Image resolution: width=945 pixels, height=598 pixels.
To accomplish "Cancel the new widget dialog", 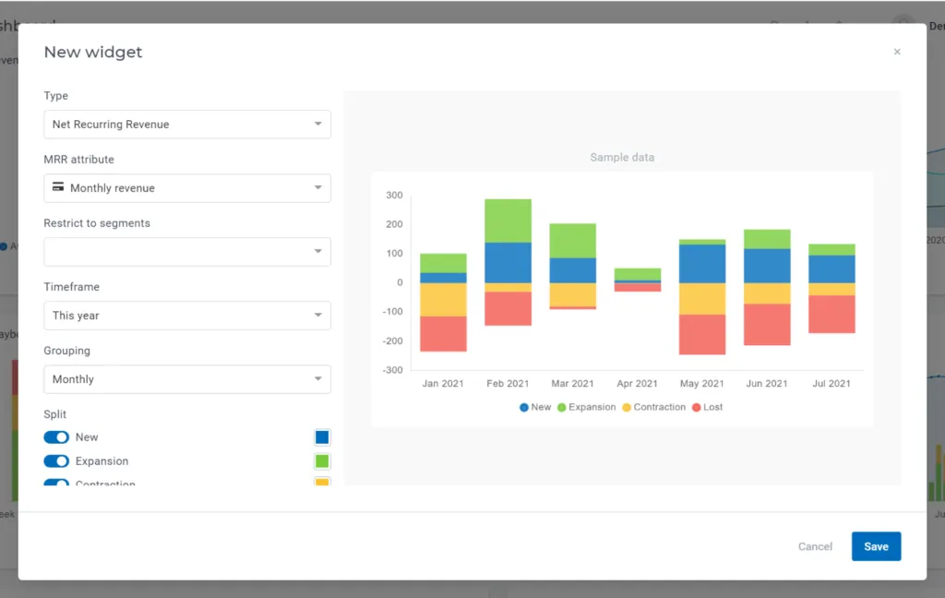I will pos(815,546).
